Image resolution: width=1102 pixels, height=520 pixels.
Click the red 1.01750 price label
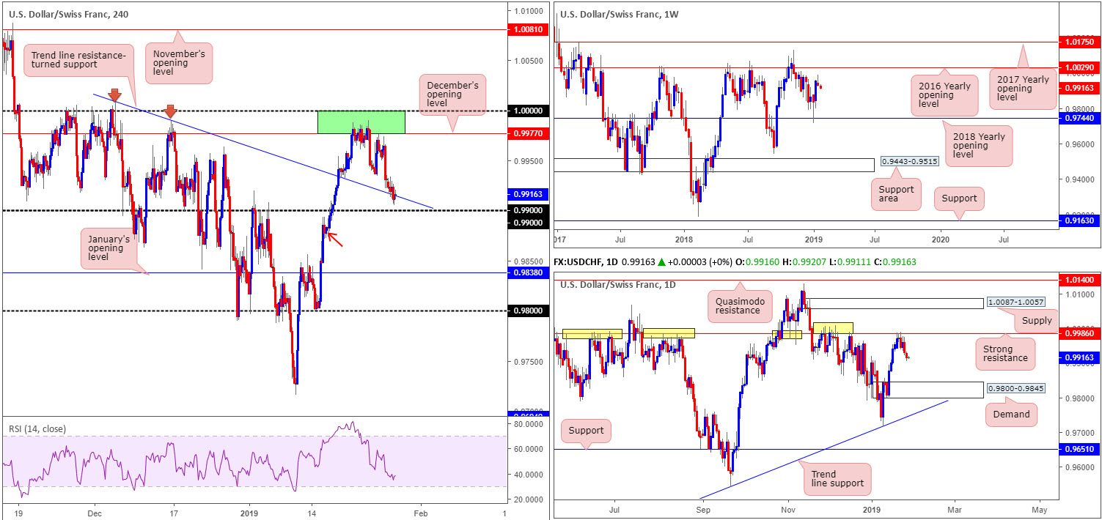1080,42
